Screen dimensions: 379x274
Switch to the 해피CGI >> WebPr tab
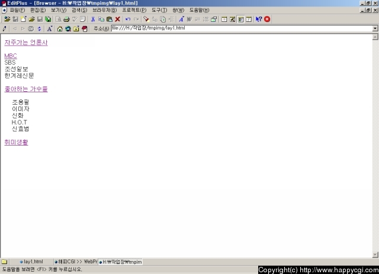[76, 262]
